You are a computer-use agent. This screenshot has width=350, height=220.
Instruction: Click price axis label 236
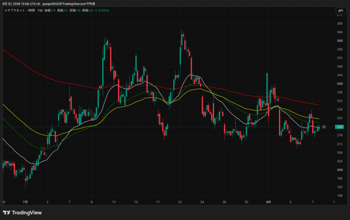click(340, 92)
